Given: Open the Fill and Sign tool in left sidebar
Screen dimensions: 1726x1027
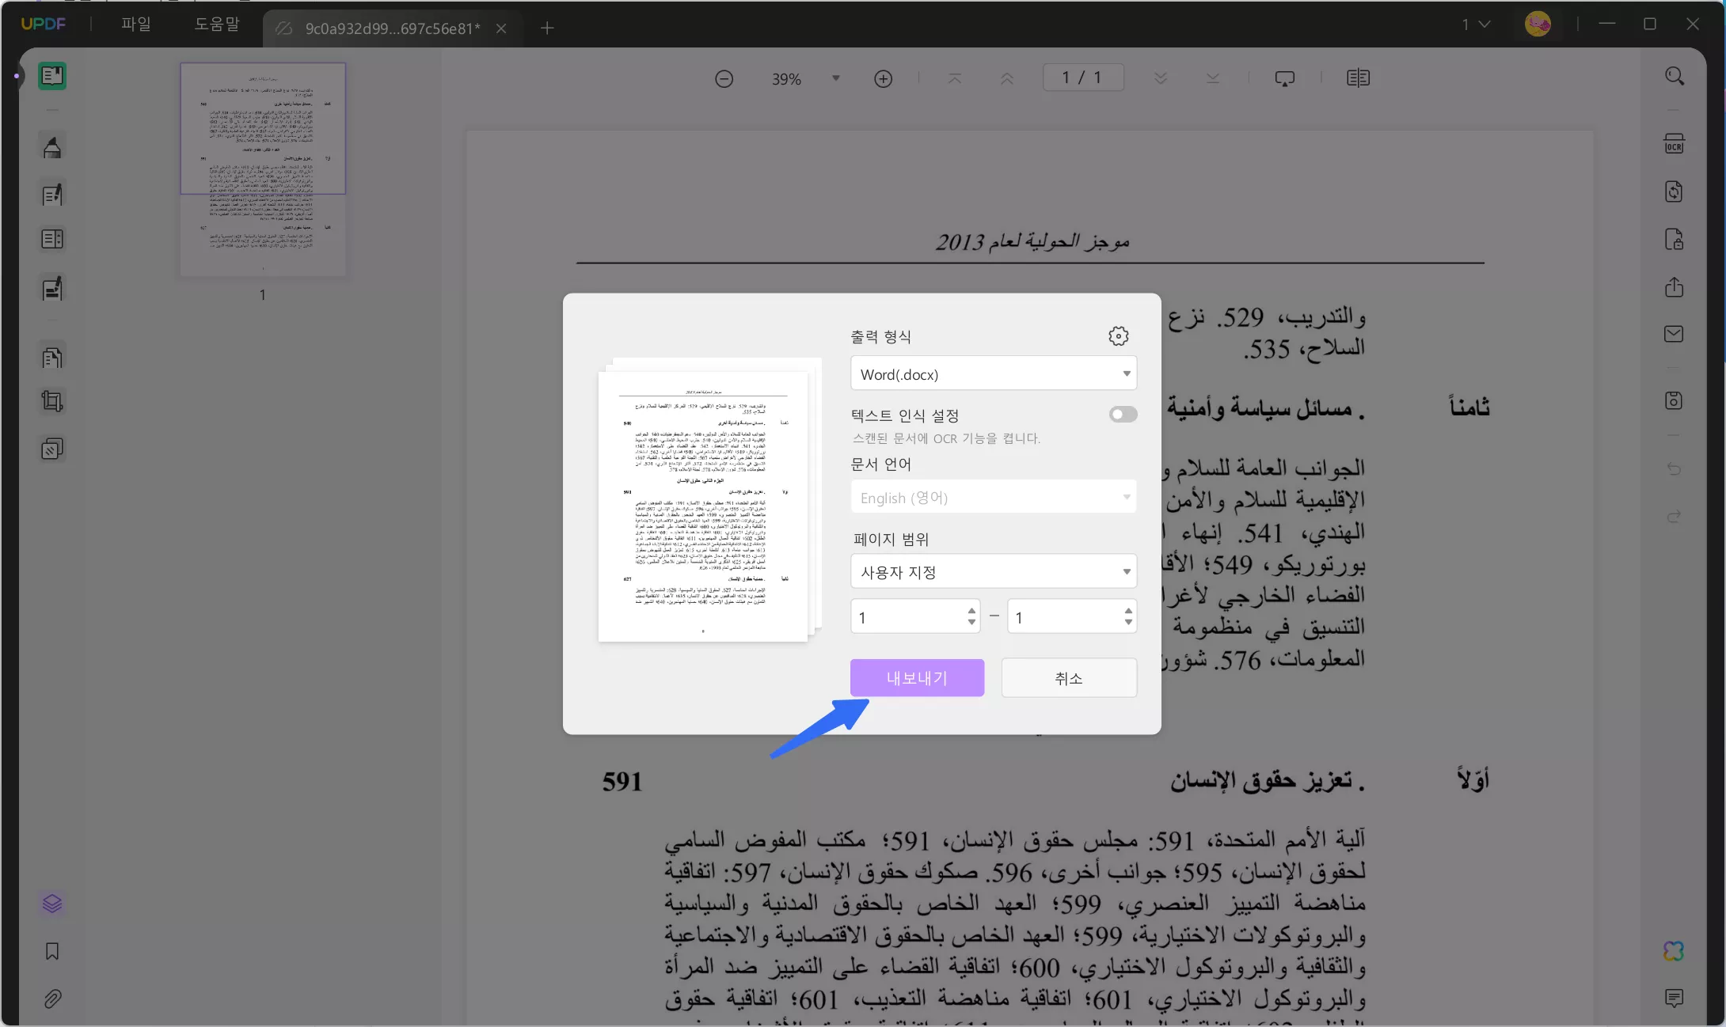Looking at the screenshot, I should pos(52,289).
